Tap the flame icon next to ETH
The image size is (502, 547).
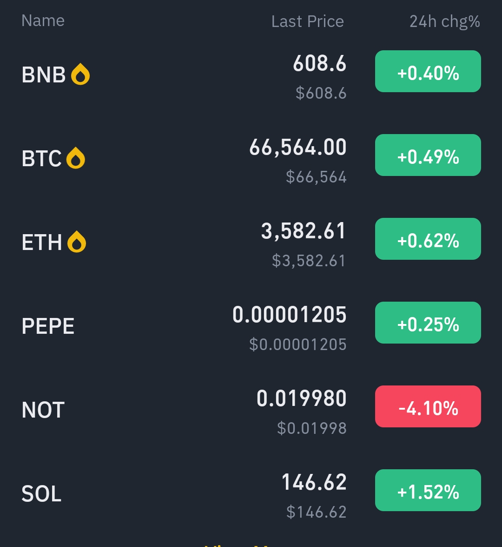[x=77, y=242]
